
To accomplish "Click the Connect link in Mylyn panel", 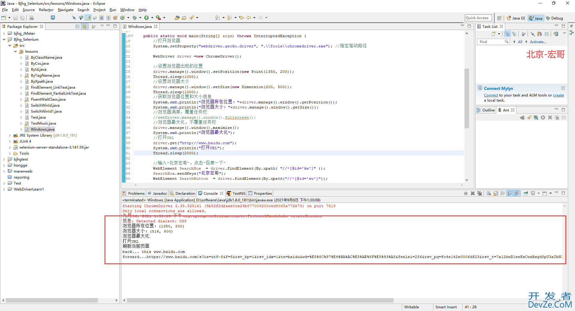I will 491,95.
